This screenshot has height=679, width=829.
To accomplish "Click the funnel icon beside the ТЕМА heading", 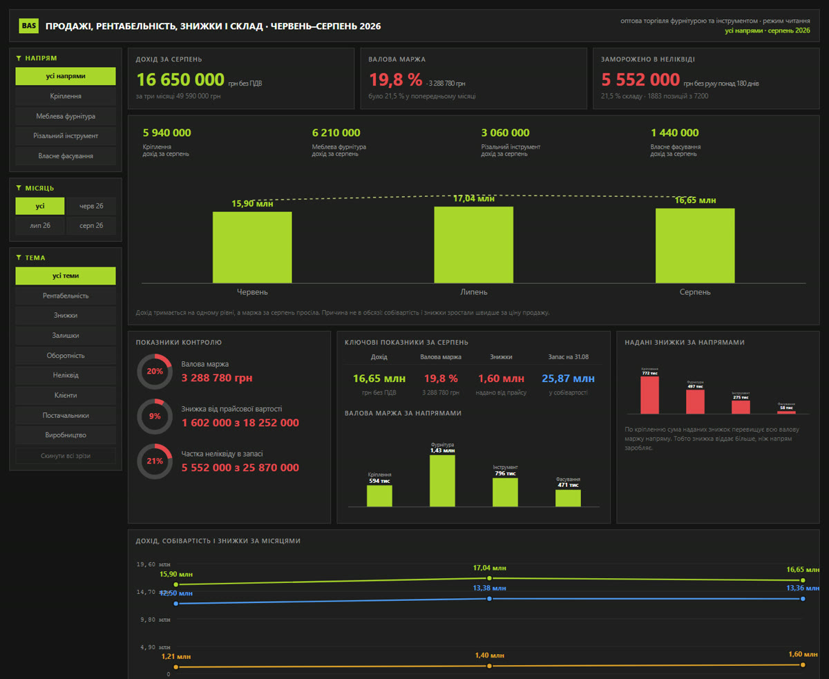I will point(19,258).
